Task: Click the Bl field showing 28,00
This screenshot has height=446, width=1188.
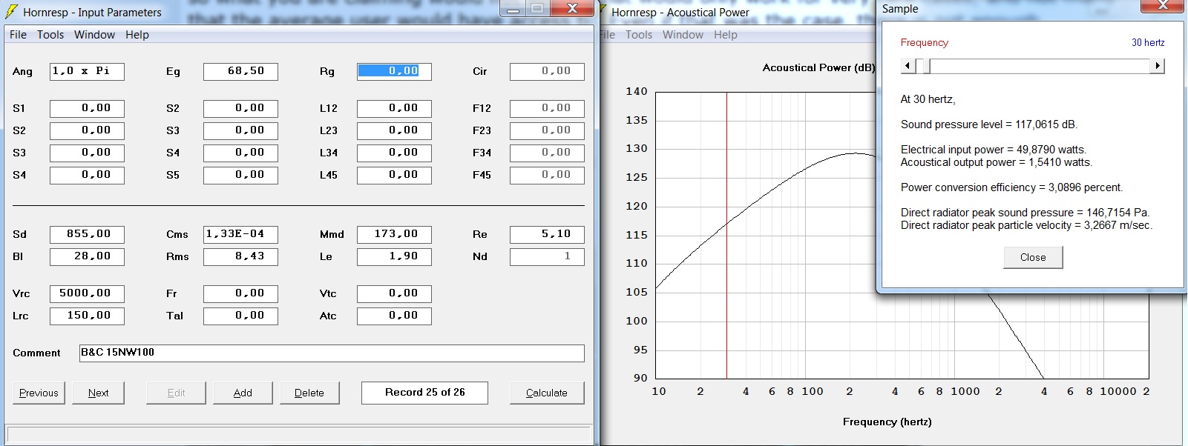Action: coord(87,256)
